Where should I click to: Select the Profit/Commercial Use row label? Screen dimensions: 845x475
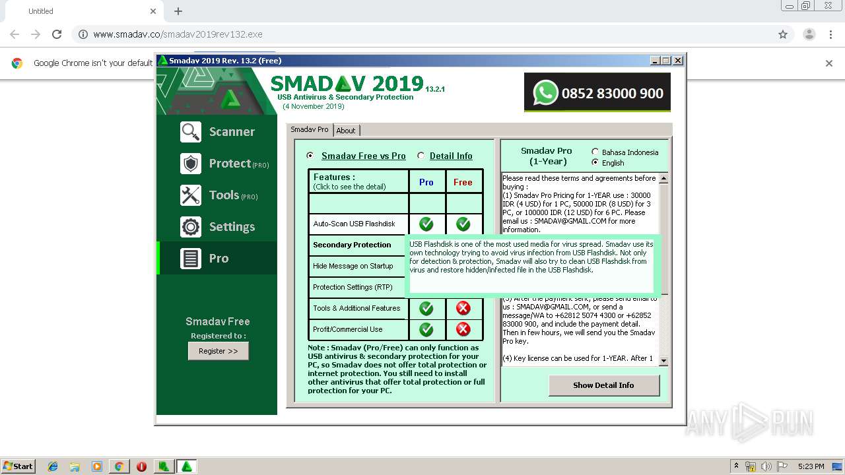click(x=358, y=329)
